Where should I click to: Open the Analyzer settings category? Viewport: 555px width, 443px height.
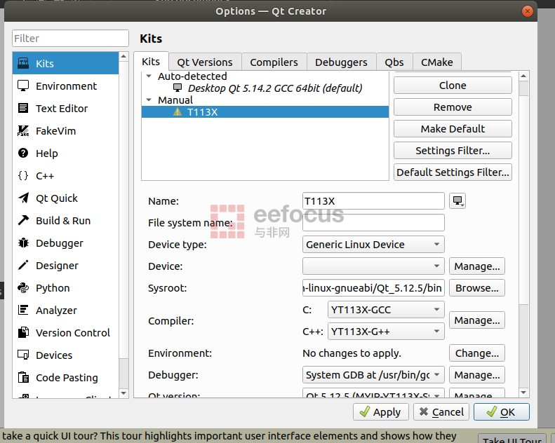56,311
